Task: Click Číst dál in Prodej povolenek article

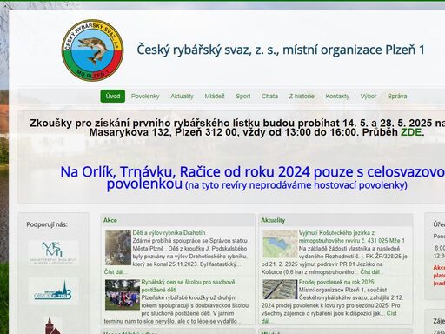Action: (x=391, y=313)
